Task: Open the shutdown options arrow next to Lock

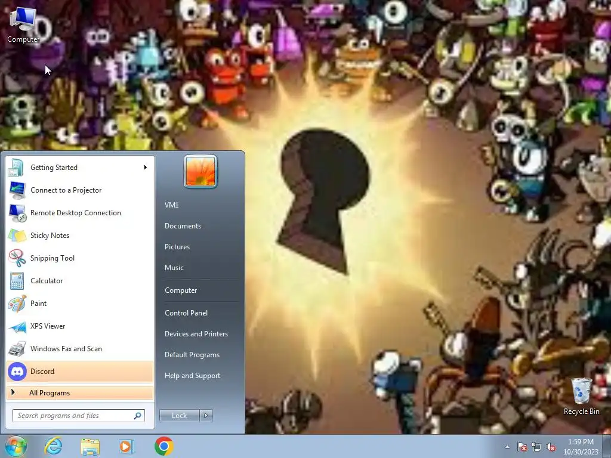Action: [x=206, y=416]
